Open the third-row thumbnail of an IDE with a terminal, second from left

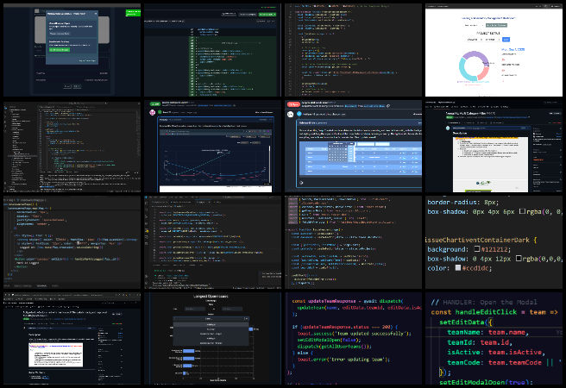pyautogui.click(x=212, y=242)
